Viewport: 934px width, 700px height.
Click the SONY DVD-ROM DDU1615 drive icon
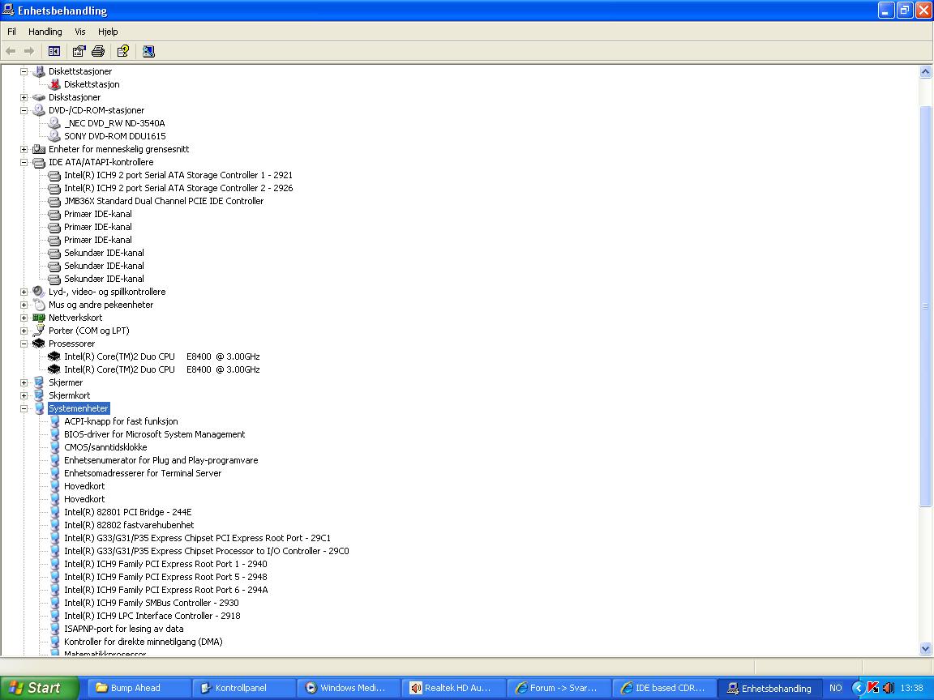pos(54,136)
